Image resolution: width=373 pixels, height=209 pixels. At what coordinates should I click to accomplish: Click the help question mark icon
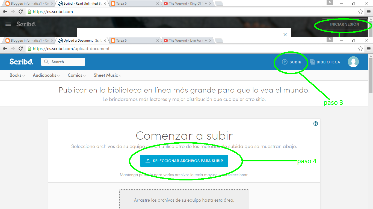pyautogui.click(x=316, y=124)
